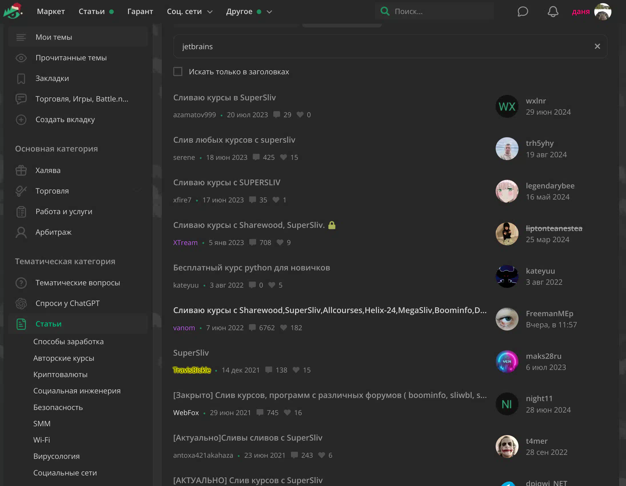Open Социальные сети subcategory
626x486 pixels.
65,473
